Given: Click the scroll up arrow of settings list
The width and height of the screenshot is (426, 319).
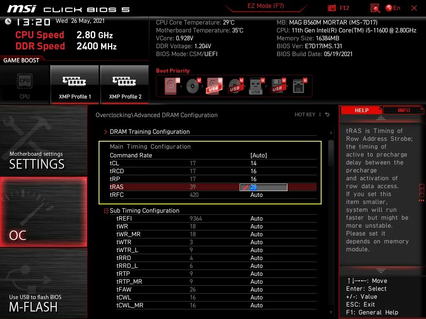Looking at the screenshot, I should [331, 133].
